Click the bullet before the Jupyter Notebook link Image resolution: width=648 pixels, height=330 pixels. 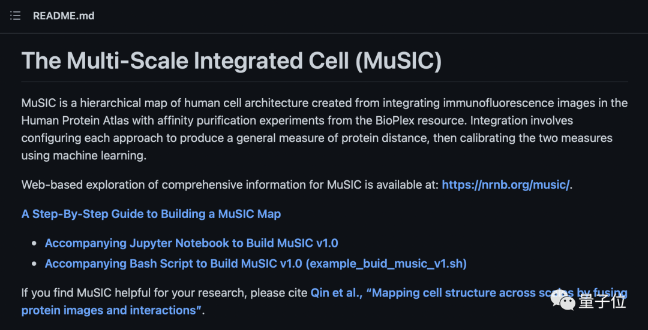[34, 244]
